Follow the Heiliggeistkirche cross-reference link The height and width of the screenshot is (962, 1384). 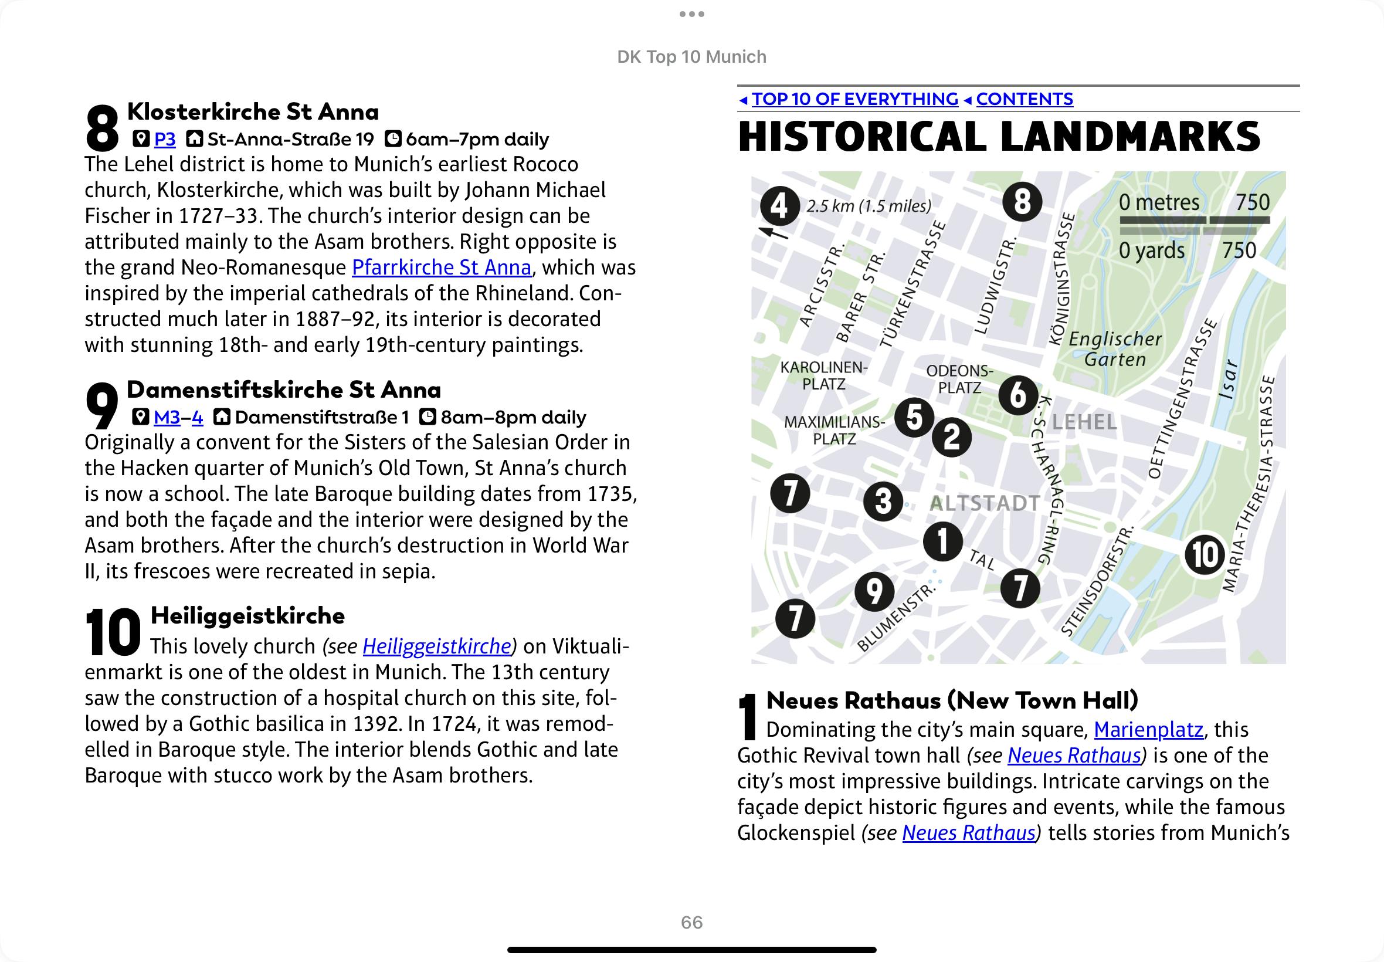(x=437, y=646)
